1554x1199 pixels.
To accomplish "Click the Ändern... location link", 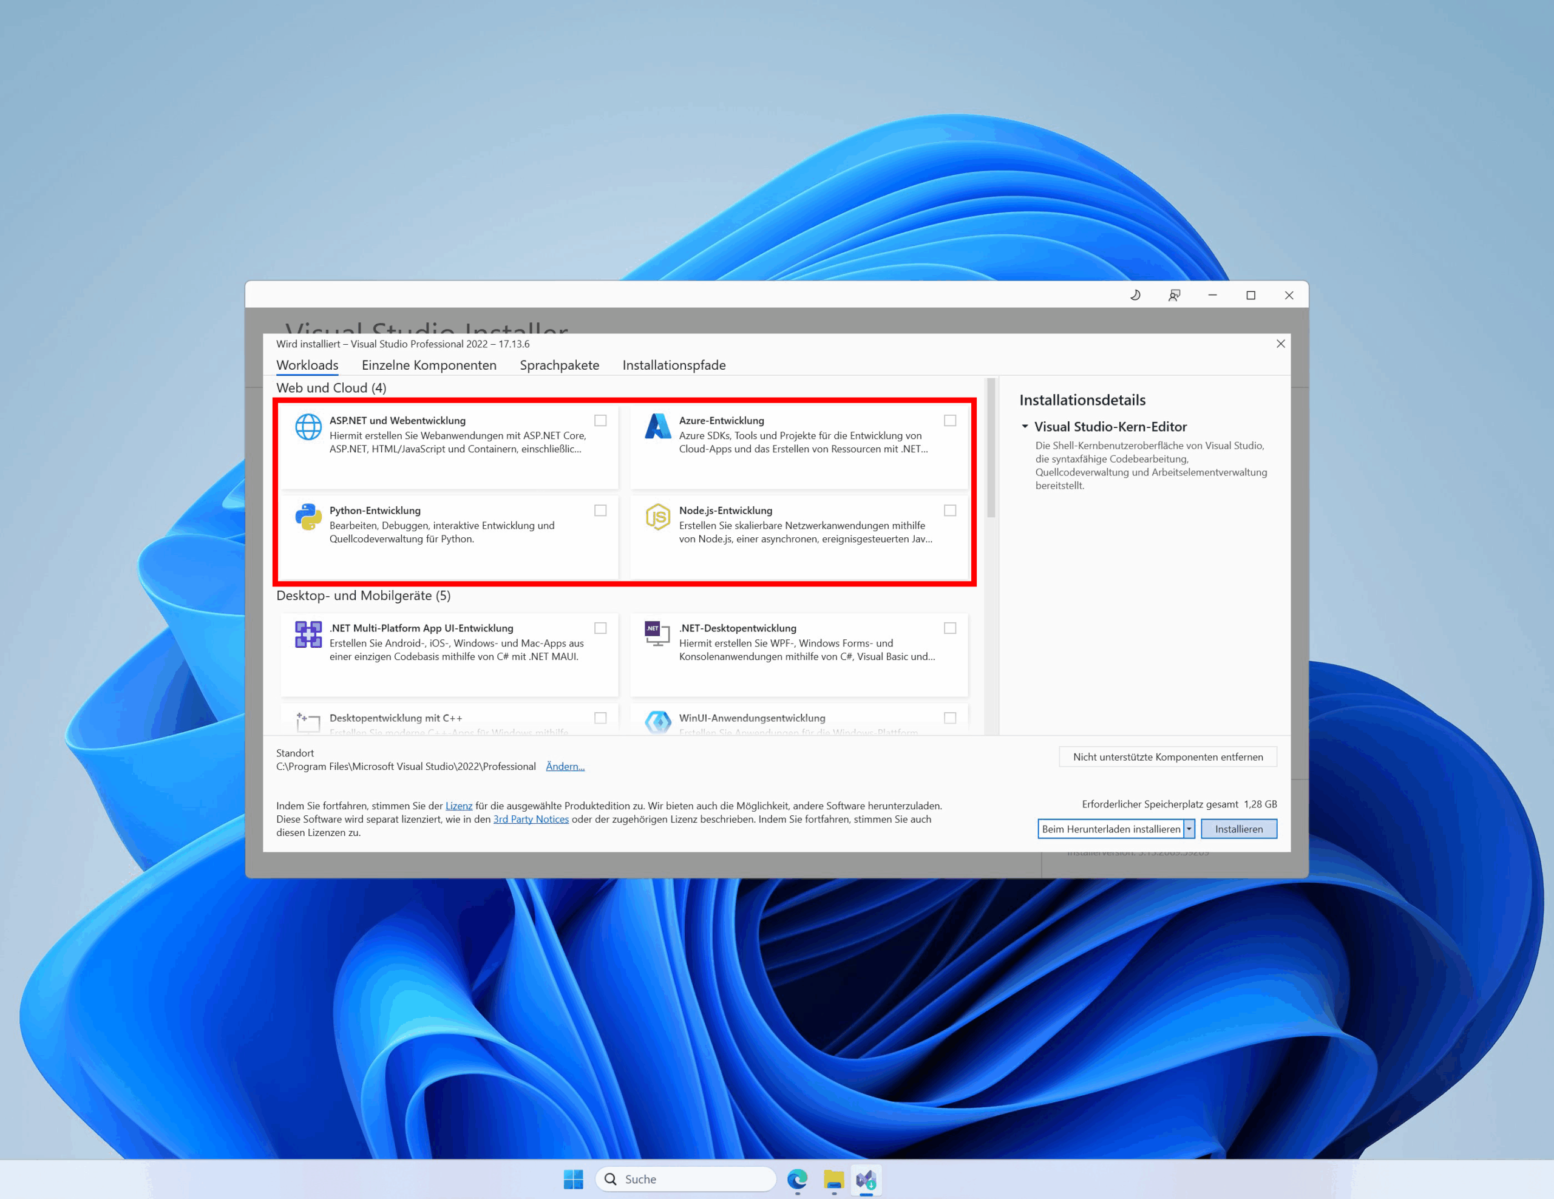I will (x=565, y=766).
